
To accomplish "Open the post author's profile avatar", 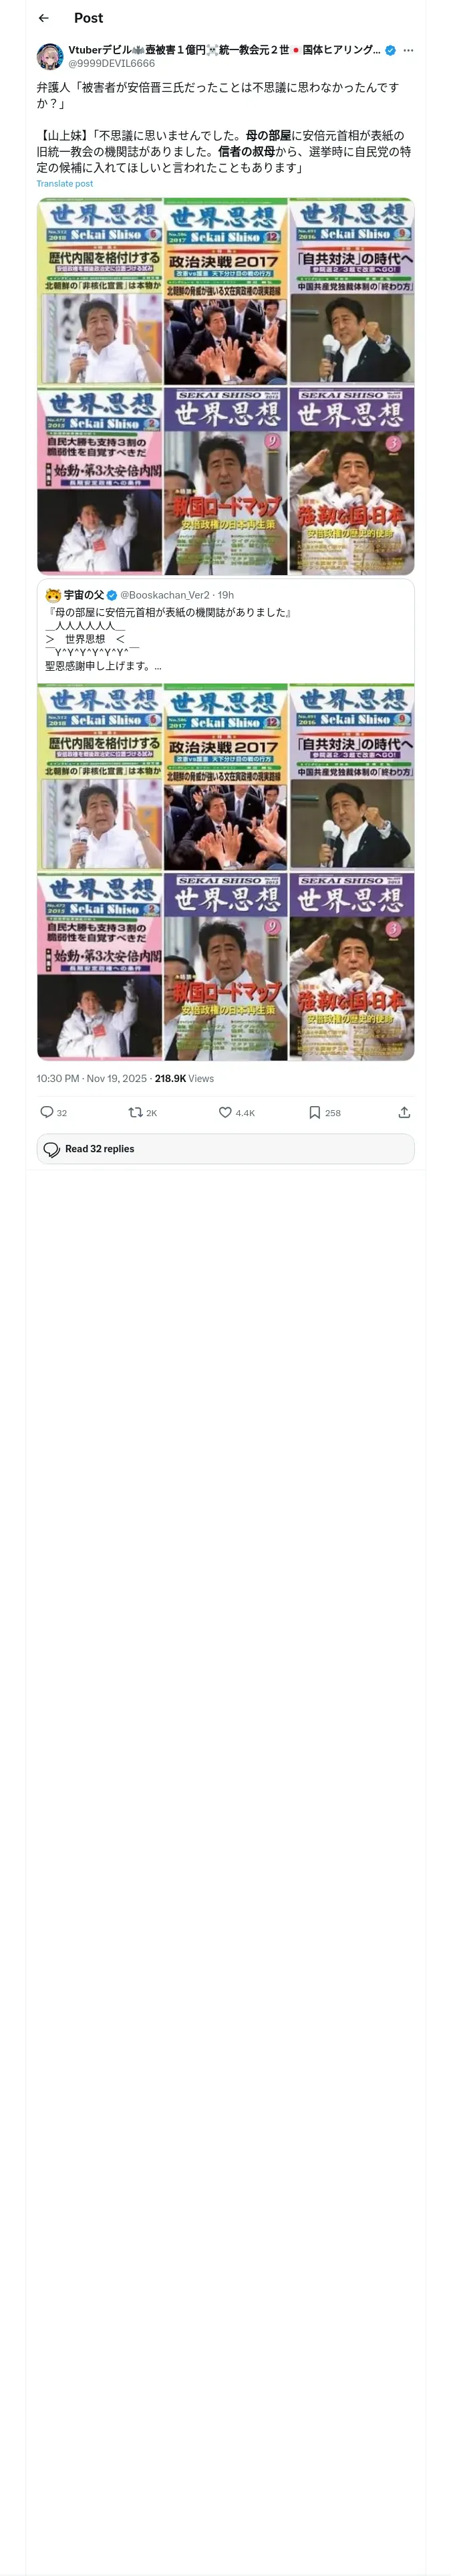I will (50, 56).
